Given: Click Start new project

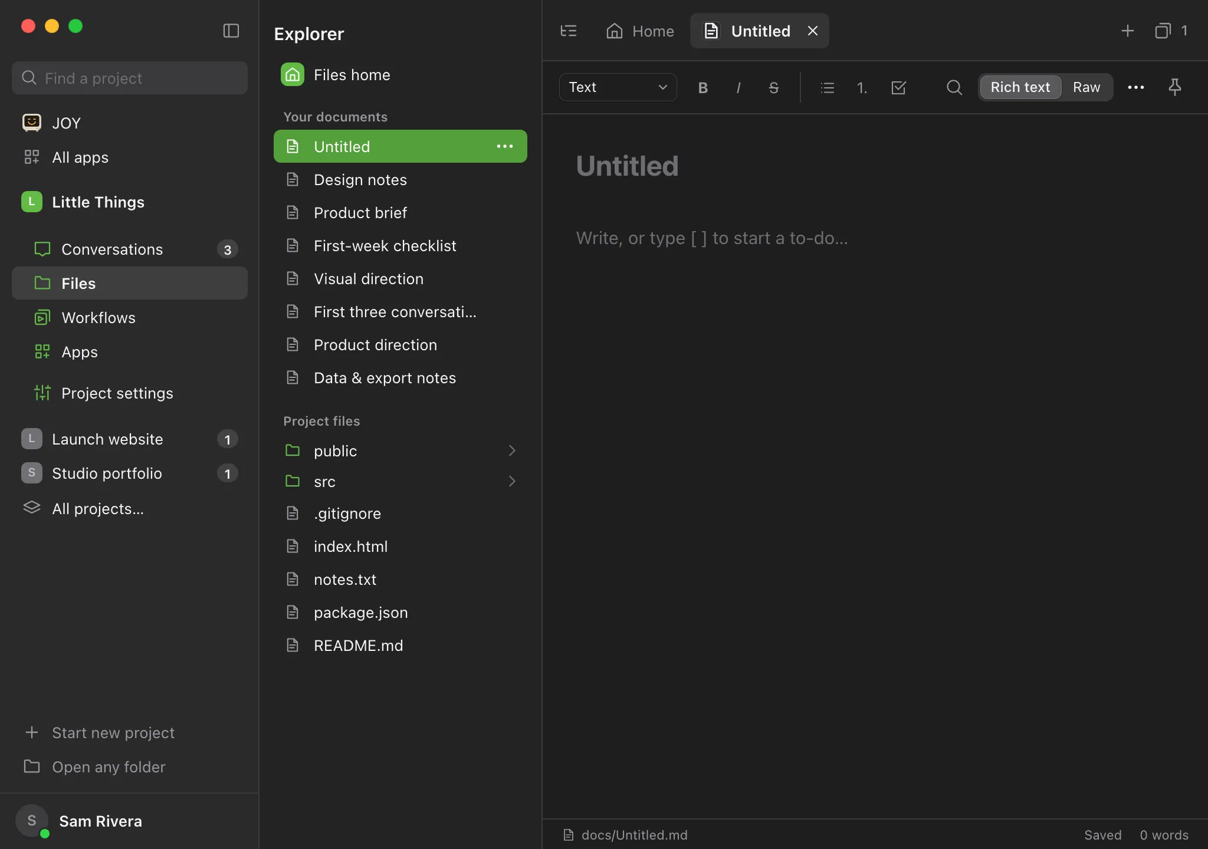Looking at the screenshot, I should click(x=130, y=733).
